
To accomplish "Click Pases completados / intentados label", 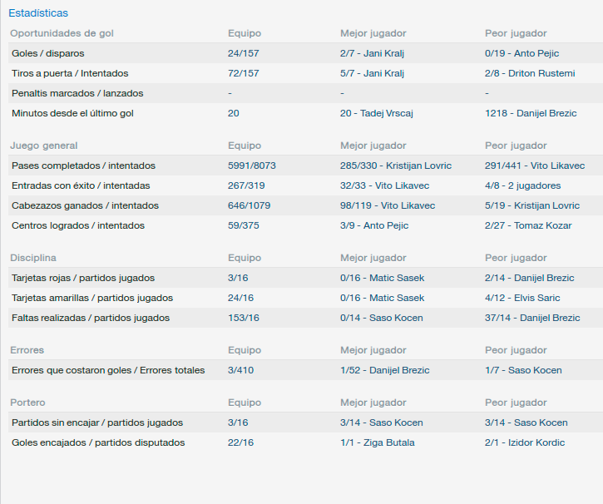I will click(x=83, y=166).
